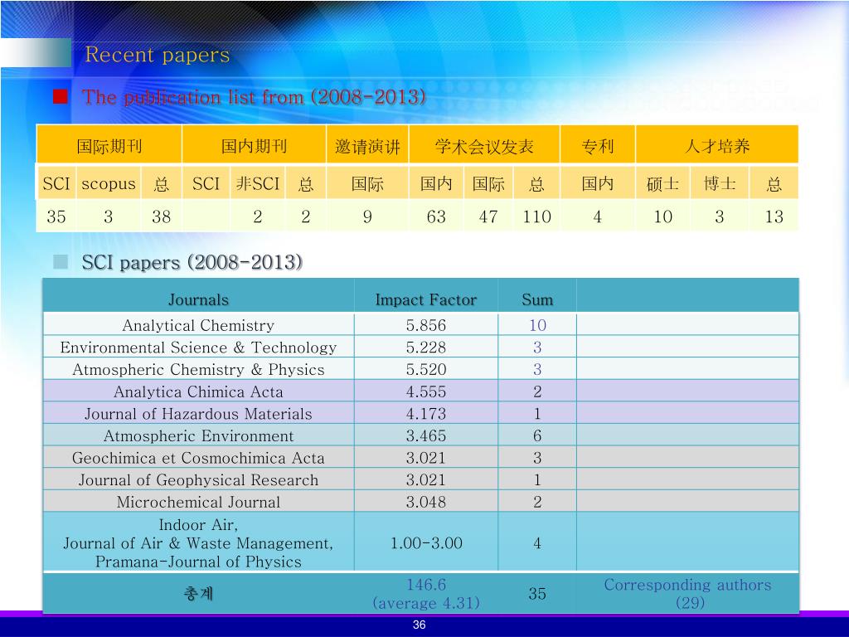Image resolution: width=849 pixels, height=637 pixels.
Task: Click the "Indoor Air," journal line
Action: click(x=199, y=525)
